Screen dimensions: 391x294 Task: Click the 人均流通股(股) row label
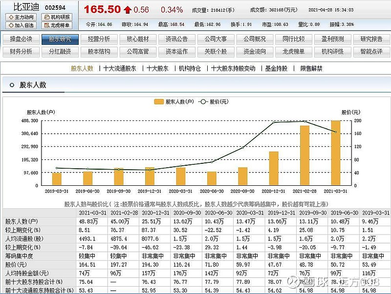tap(24, 239)
